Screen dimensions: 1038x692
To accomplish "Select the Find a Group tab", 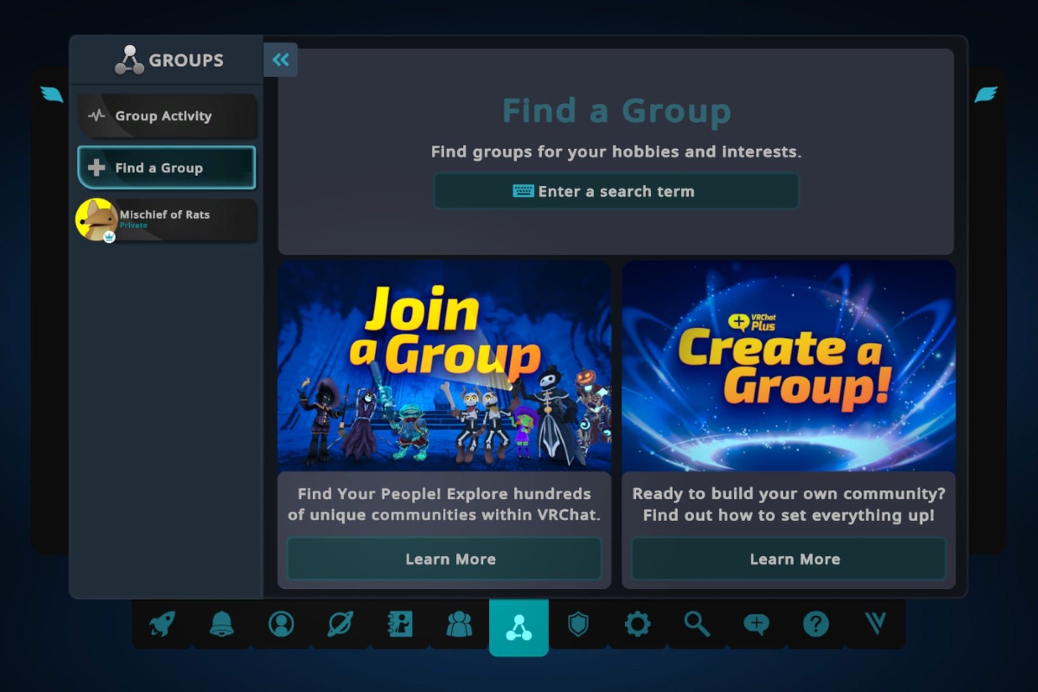I will coord(167,168).
